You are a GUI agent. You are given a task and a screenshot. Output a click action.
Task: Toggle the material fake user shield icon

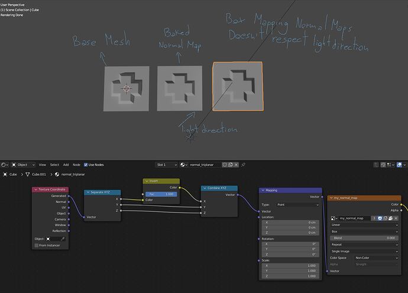point(225,165)
